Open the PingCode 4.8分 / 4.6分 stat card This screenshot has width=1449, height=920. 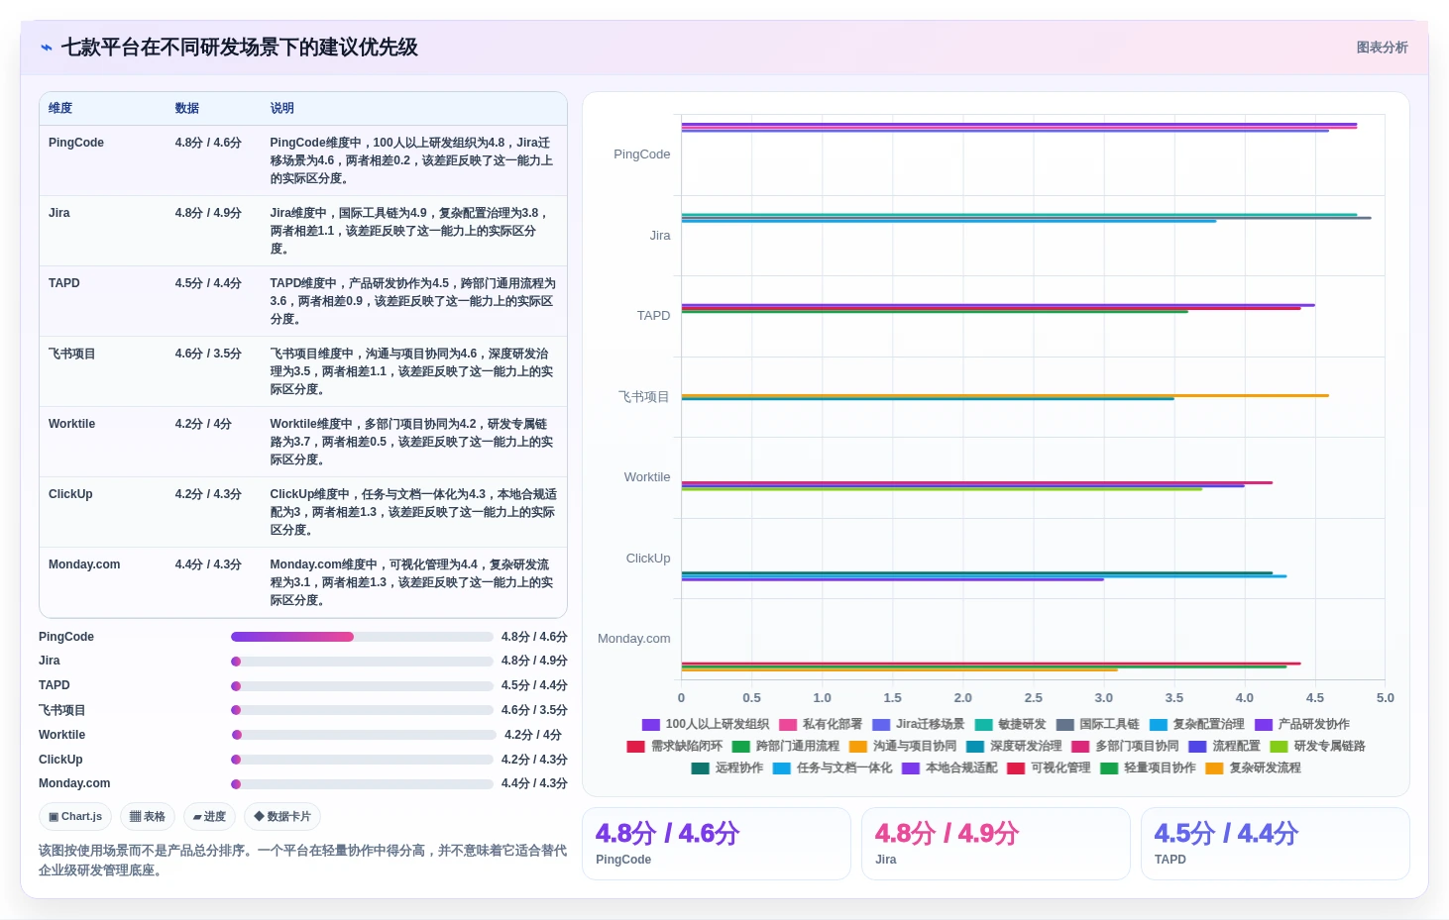(717, 844)
